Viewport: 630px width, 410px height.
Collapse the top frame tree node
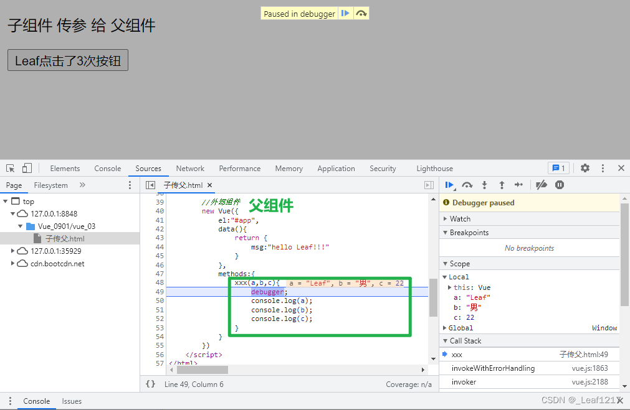[5, 201]
